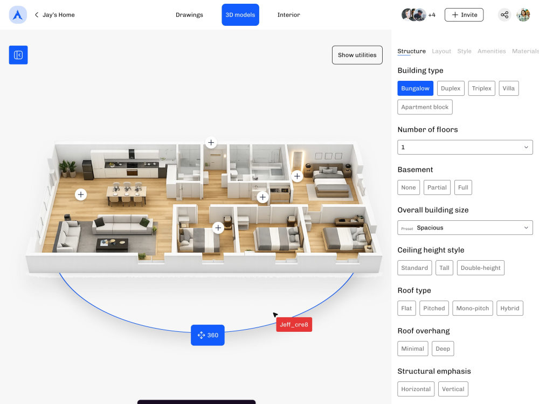Choose Mono-pitch roof type
Viewport: 539px width, 404px height.
(x=473, y=308)
